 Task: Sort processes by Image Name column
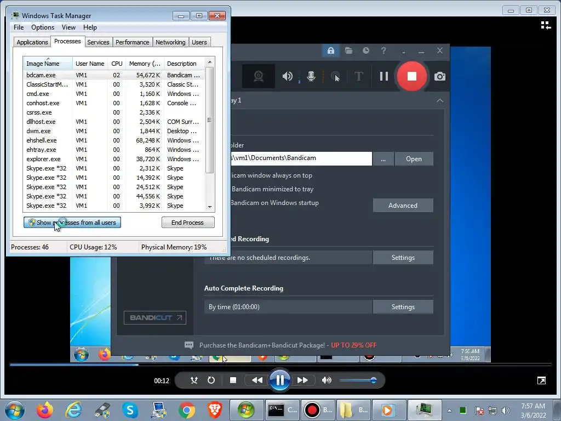pos(48,64)
